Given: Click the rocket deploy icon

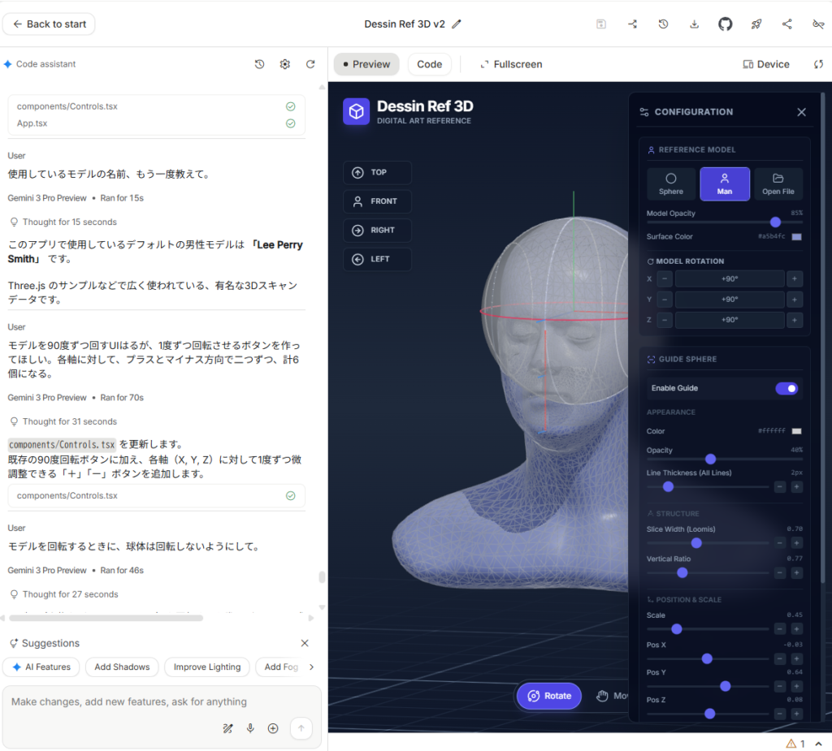Looking at the screenshot, I should click(x=756, y=24).
